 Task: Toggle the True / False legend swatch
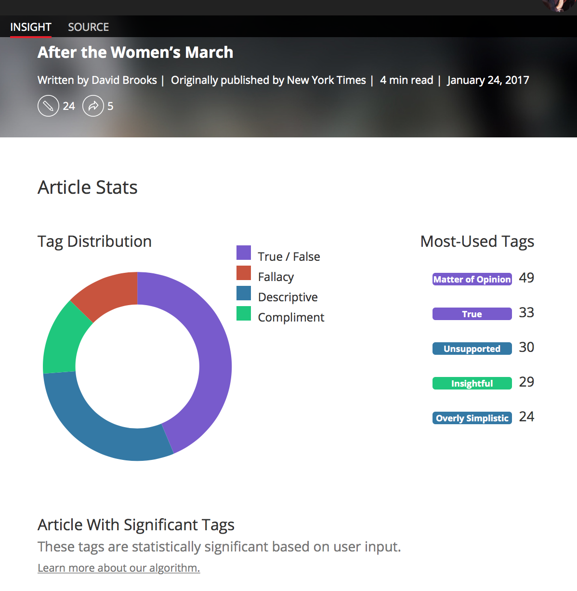point(244,253)
